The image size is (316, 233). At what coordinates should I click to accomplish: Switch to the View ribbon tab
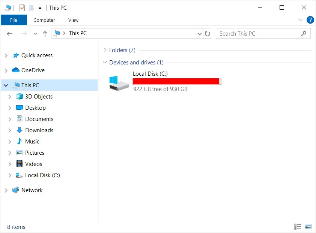(x=73, y=20)
